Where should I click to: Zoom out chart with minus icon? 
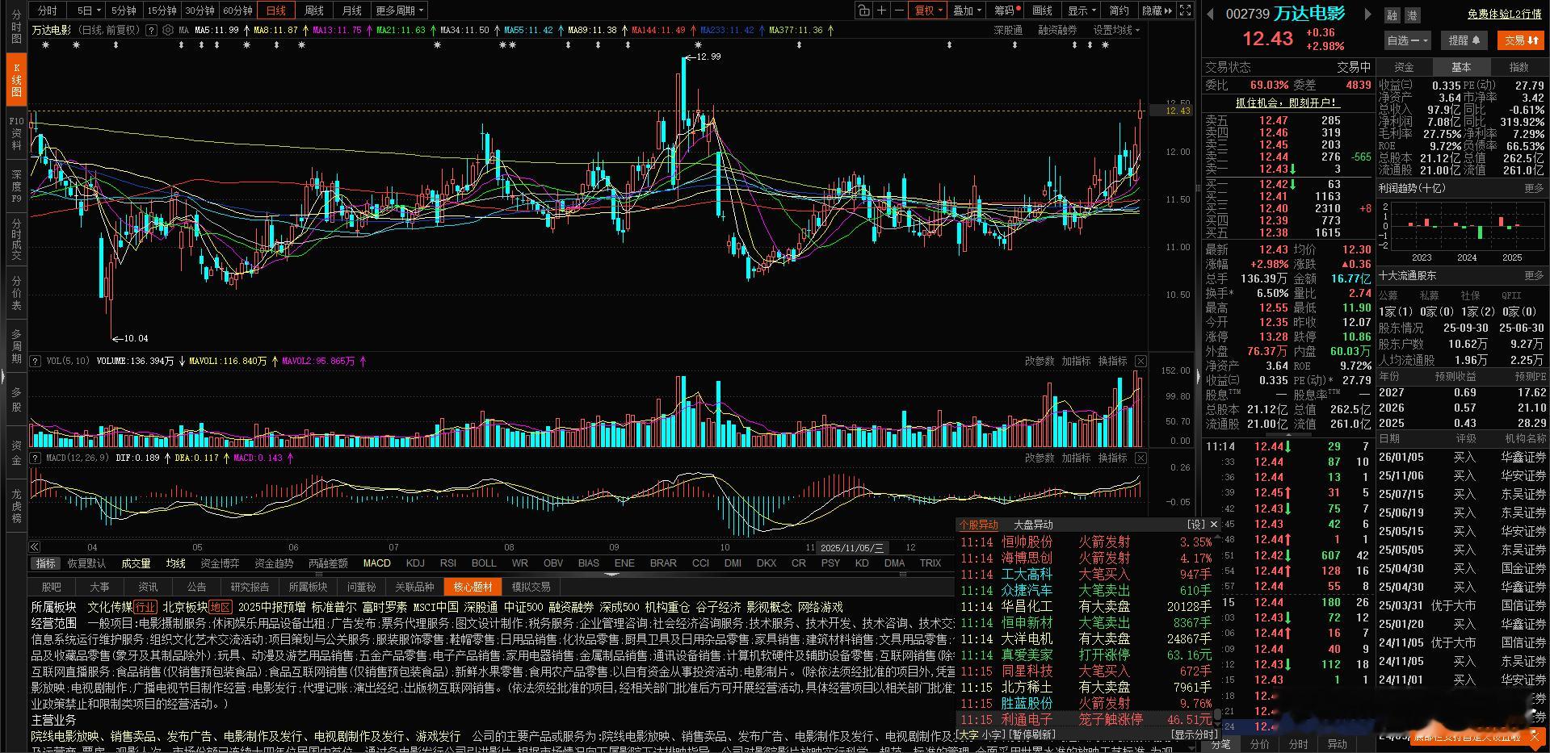coord(899,10)
